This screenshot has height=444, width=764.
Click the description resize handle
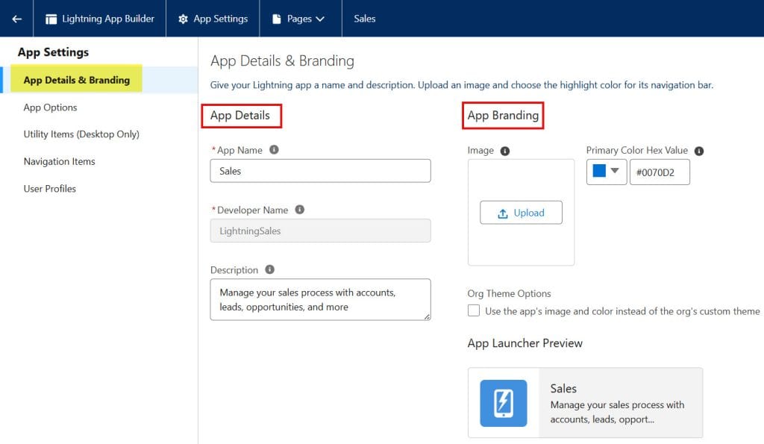point(427,317)
